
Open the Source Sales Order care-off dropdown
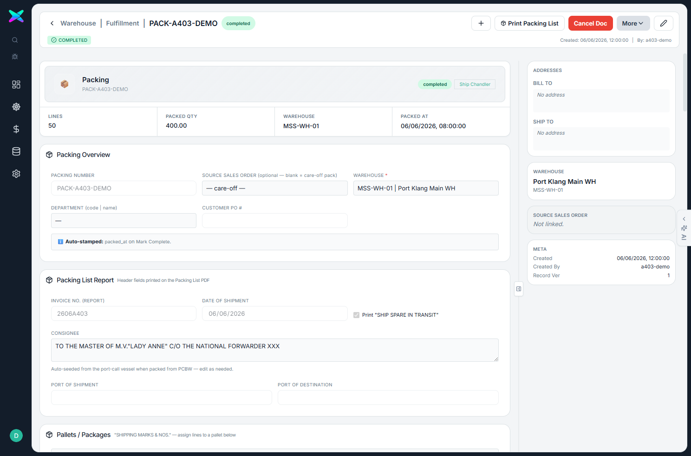click(x=274, y=188)
